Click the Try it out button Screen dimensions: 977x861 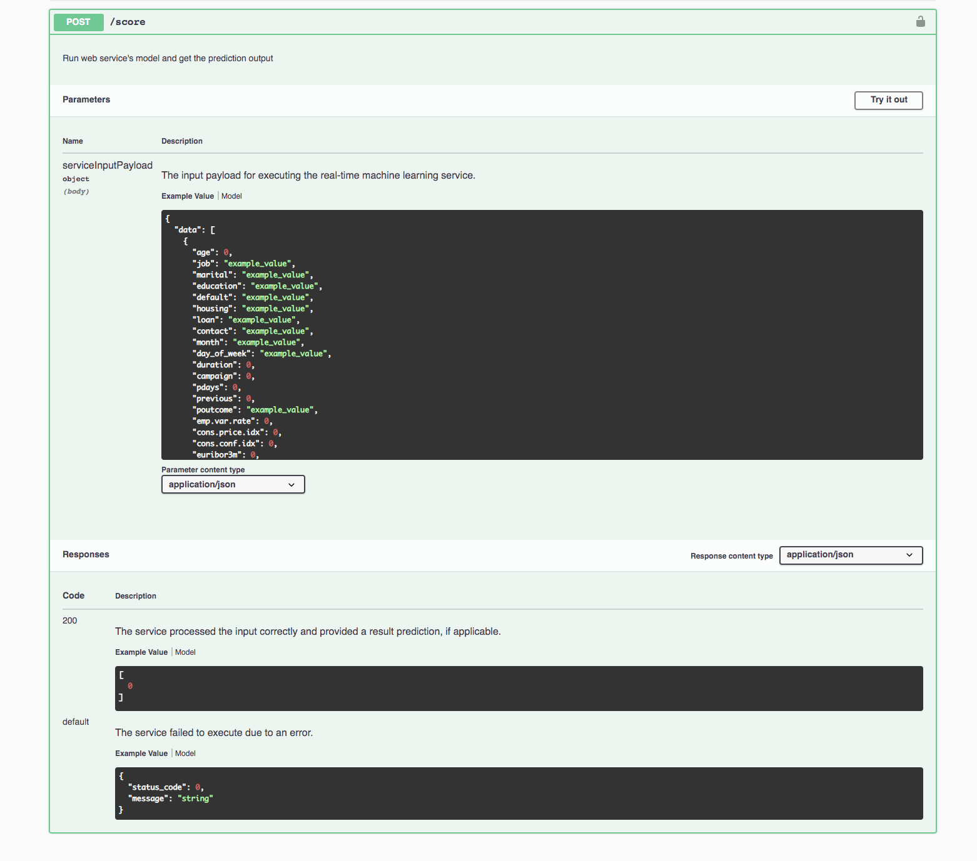coord(888,100)
